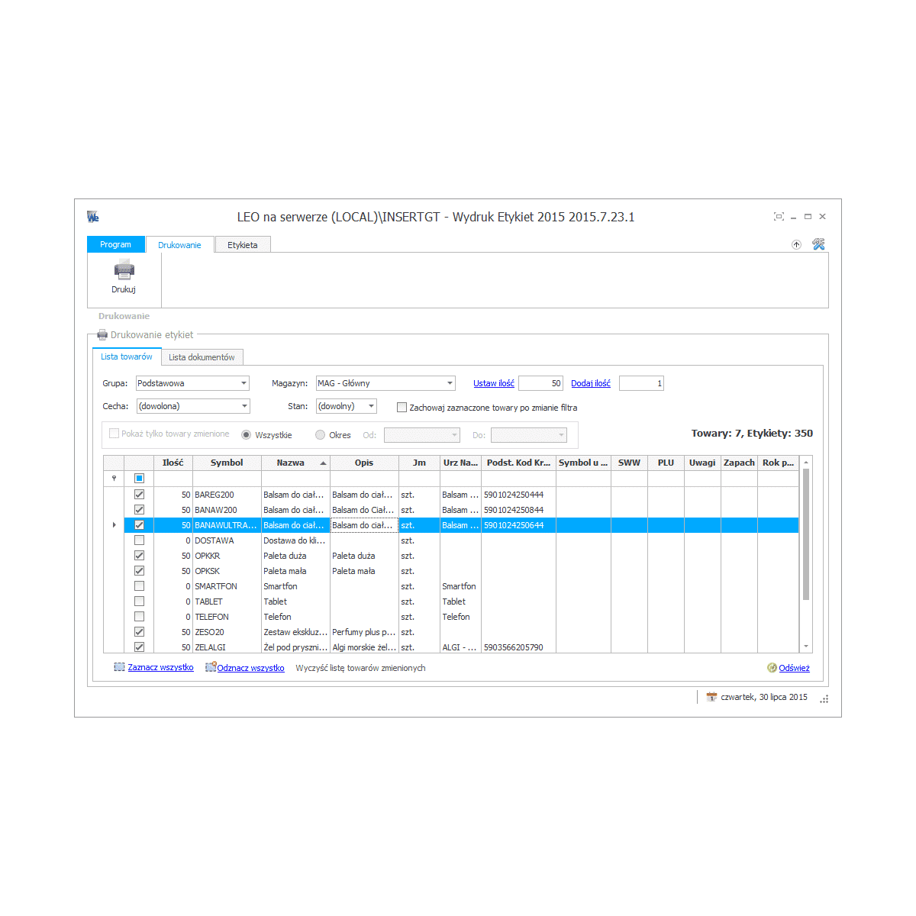Click the grid filter row icon
Screen dimensions: 916x916
point(114,479)
